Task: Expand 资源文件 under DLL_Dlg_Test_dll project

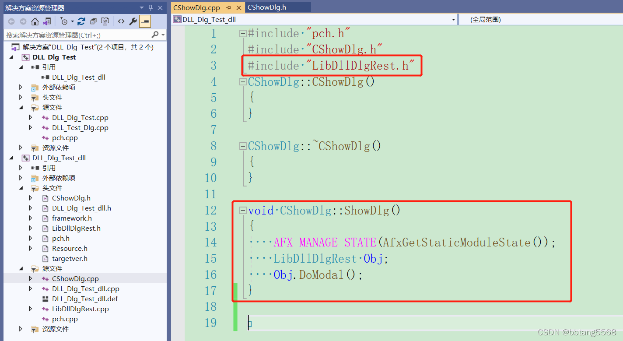Action: [21, 329]
